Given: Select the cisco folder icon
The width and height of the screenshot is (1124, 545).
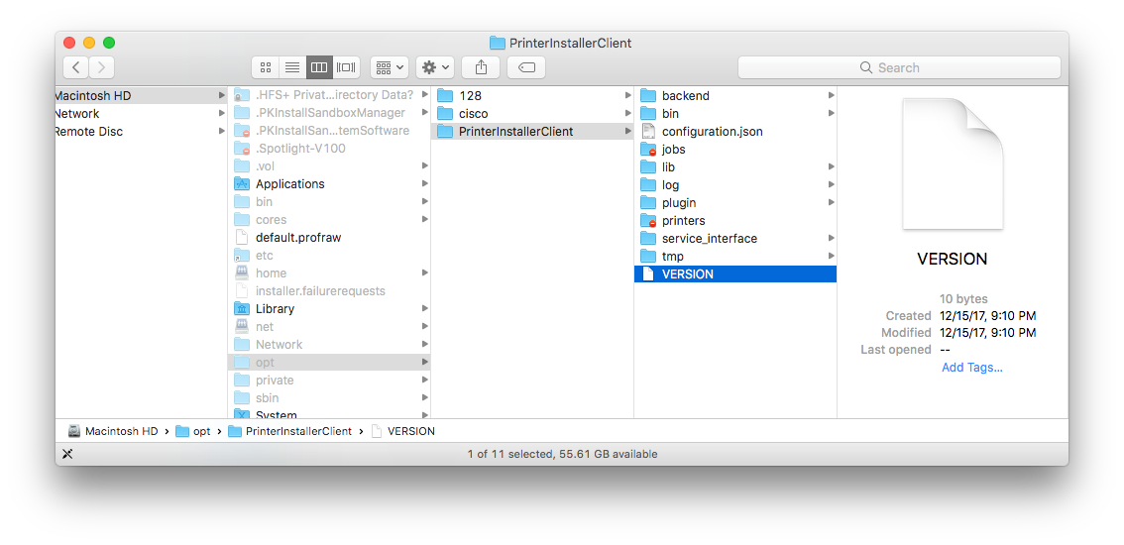Looking at the screenshot, I should [445, 113].
